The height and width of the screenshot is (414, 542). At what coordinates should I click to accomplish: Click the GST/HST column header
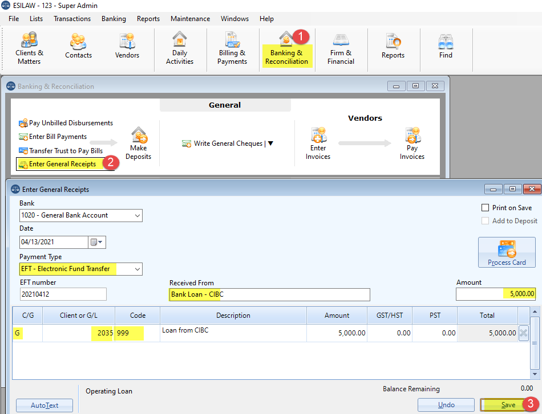pyautogui.click(x=390, y=315)
